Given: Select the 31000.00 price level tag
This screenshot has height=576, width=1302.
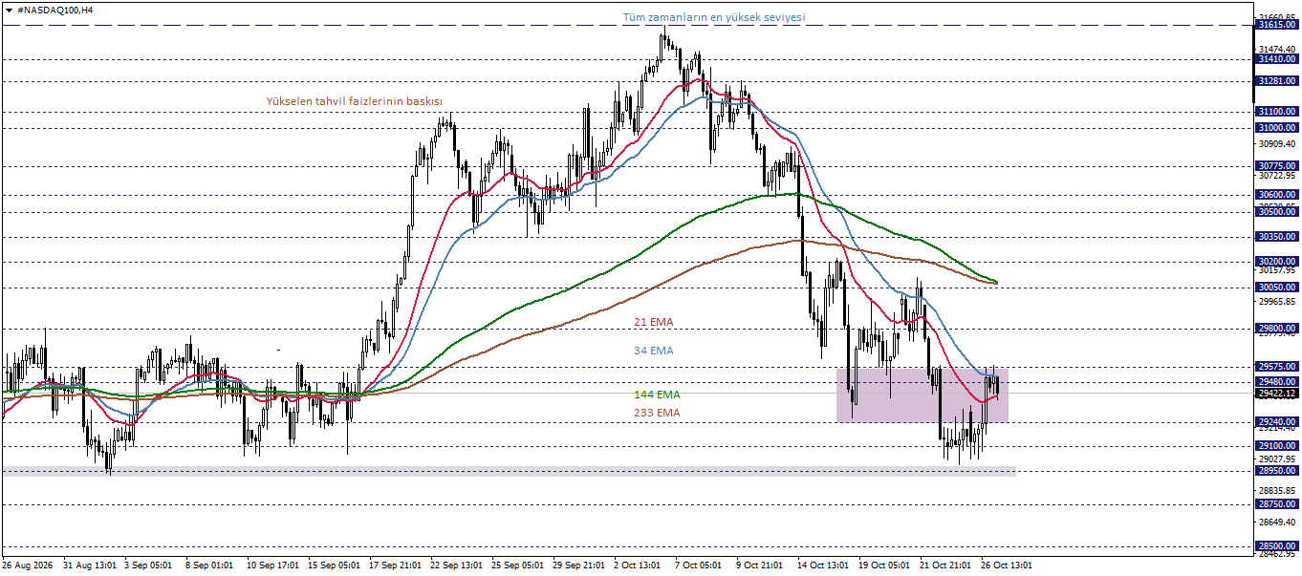Looking at the screenshot, I should (1276, 128).
